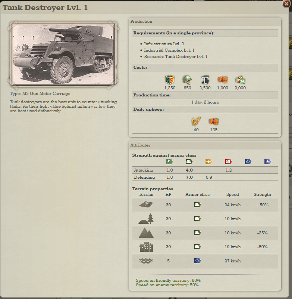
Task: Click the steel beam cost icon
Action: [205, 80]
